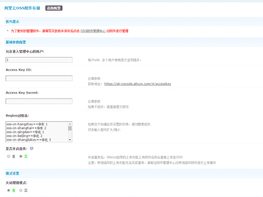Image resolution: width=263 pixels, height=197 pixels.
Task: Click the Region list scrollbar up arrow
Action: [70, 124]
